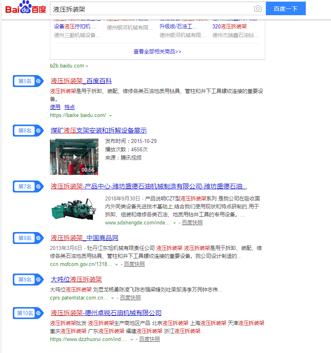This screenshot has width=331, height=353.
Task: Open 百度快照 for the sdshengde.com result
Action: point(192,223)
